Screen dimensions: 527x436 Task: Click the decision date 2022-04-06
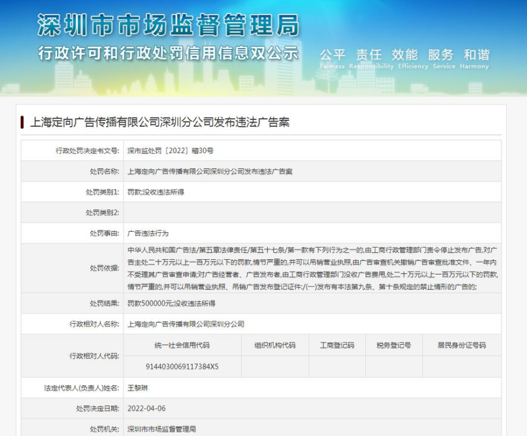pyautogui.click(x=146, y=409)
